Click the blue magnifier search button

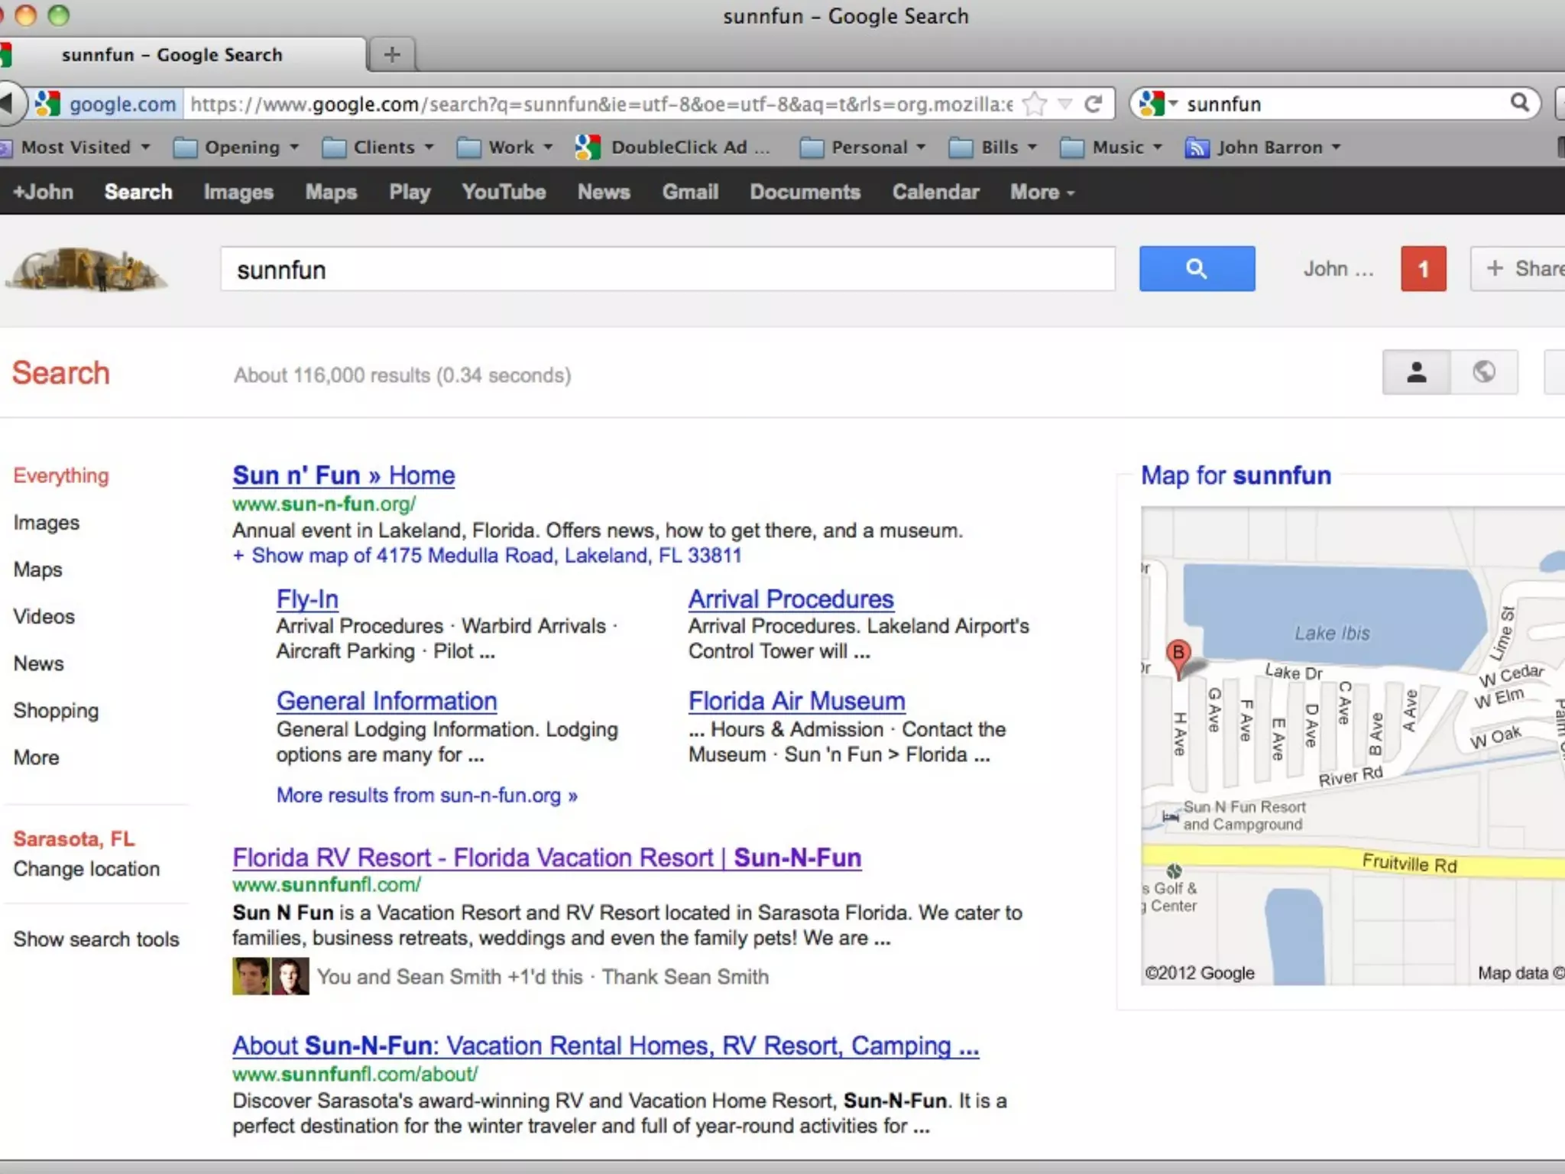(x=1196, y=268)
